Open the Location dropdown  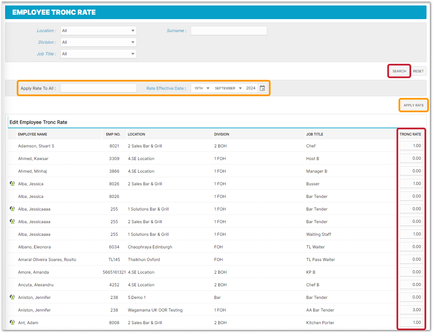[x=98, y=31]
